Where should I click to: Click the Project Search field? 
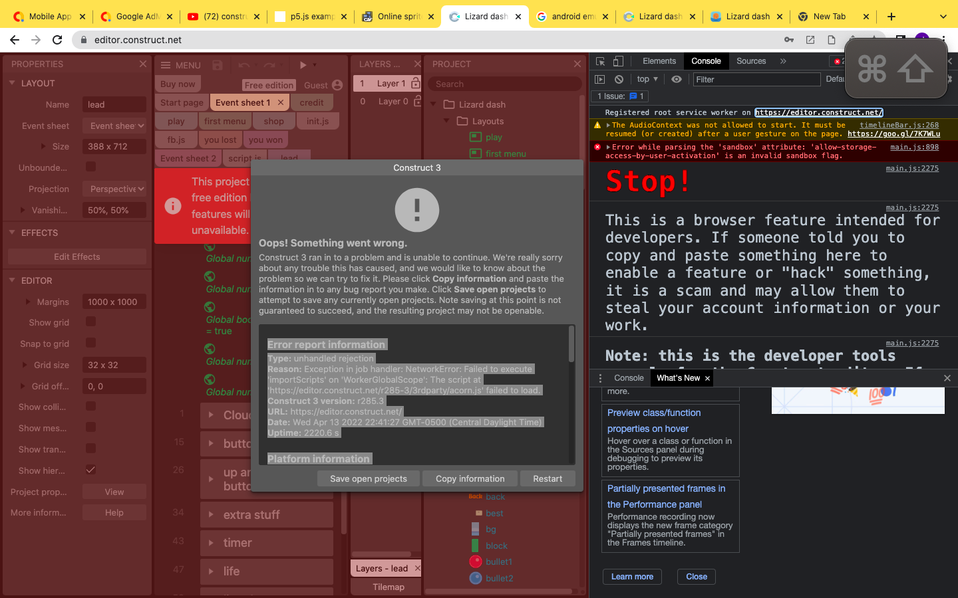point(505,84)
